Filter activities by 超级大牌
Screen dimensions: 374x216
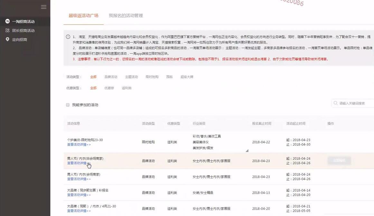click(x=187, y=76)
